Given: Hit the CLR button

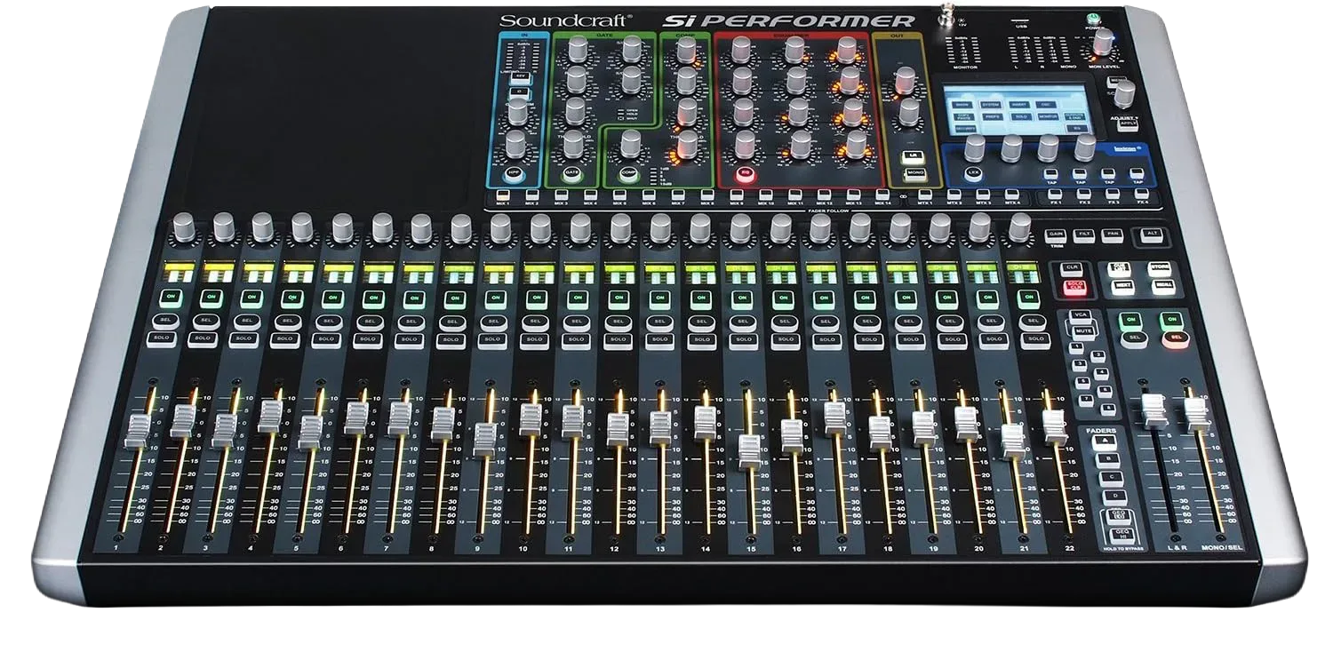Looking at the screenshot, I should pos(1072,268).
